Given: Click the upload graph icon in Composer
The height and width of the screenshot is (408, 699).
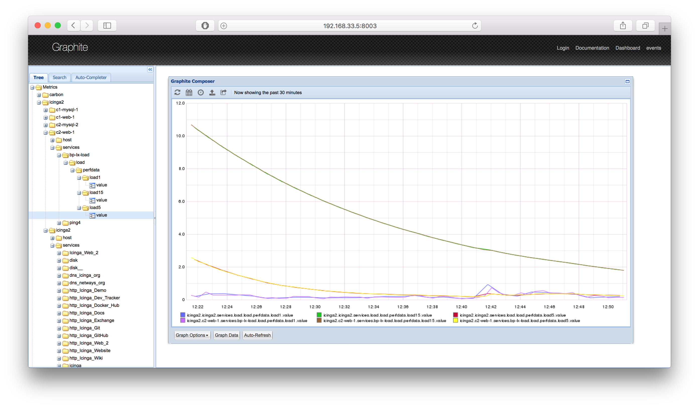Looking at the screenshot, I should click(212, 92).
